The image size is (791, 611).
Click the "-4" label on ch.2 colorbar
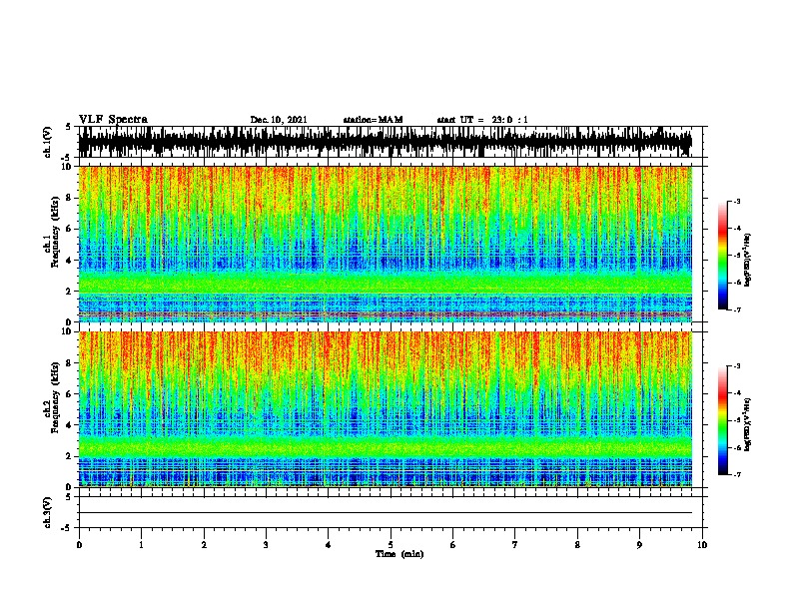736,393
